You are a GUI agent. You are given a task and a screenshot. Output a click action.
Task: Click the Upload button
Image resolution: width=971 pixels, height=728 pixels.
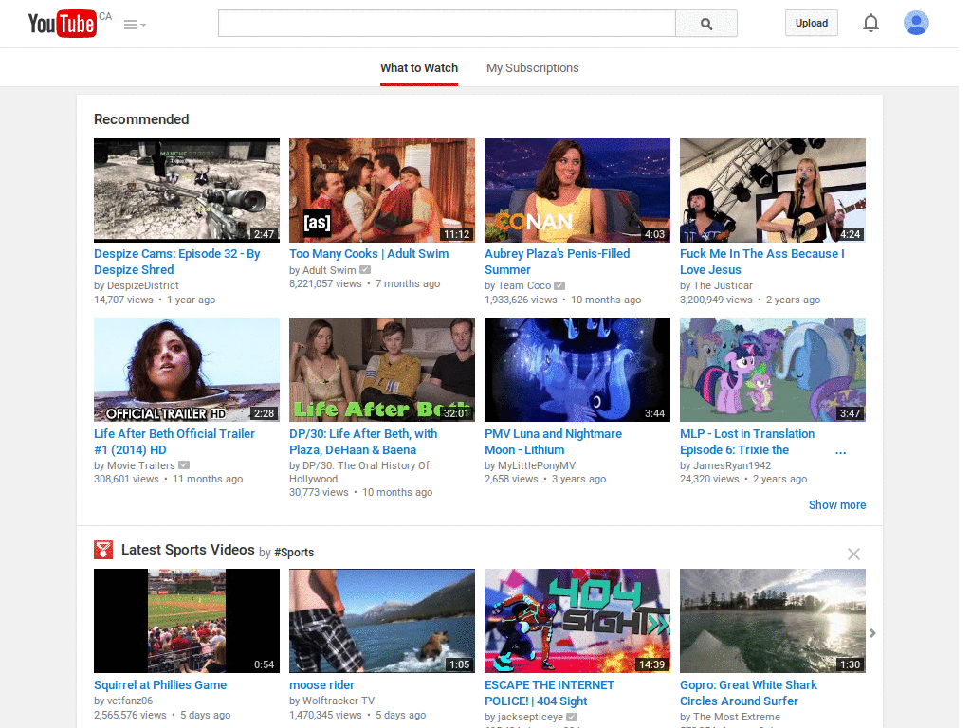(812, 23)
